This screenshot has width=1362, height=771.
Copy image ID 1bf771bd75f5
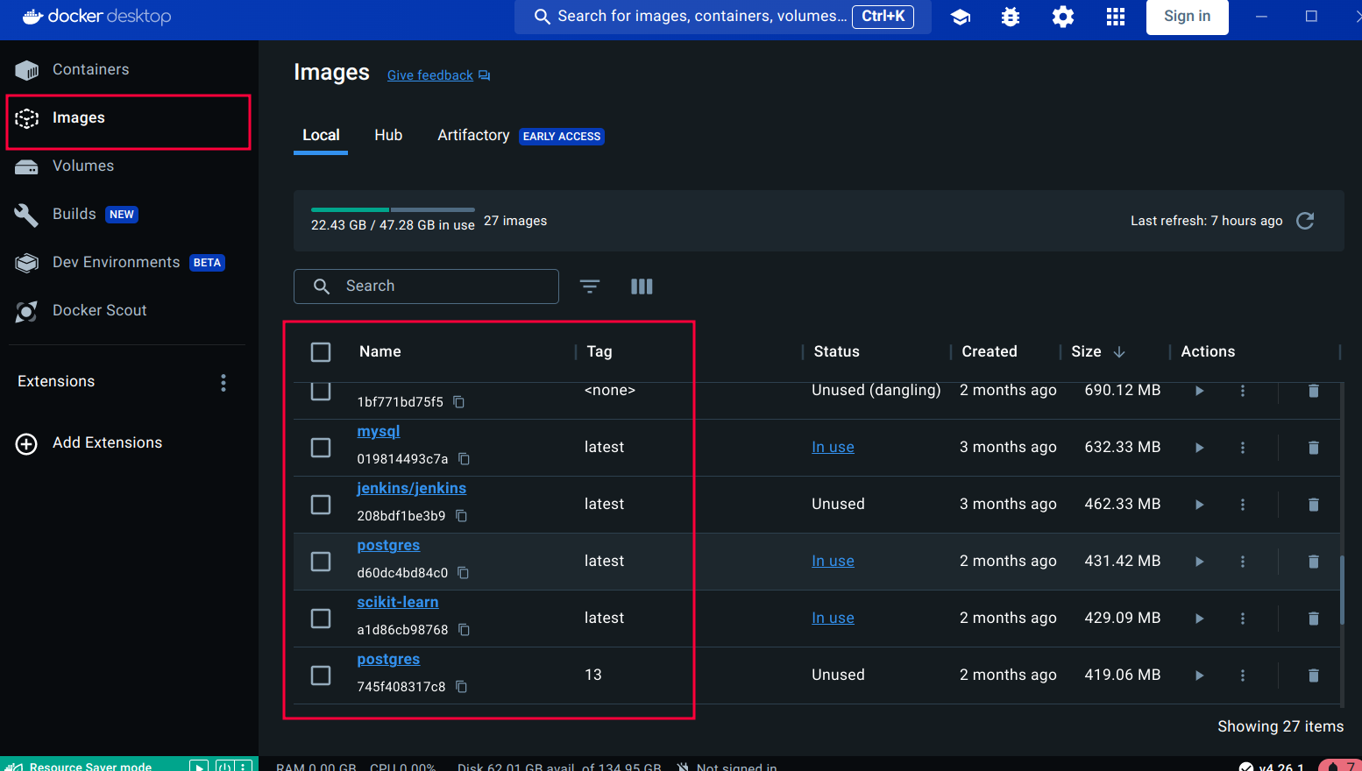458,402
